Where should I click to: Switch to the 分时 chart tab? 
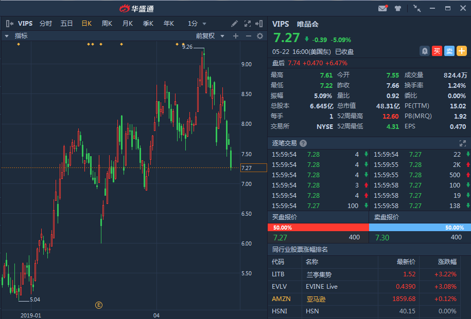pos(46,24)
